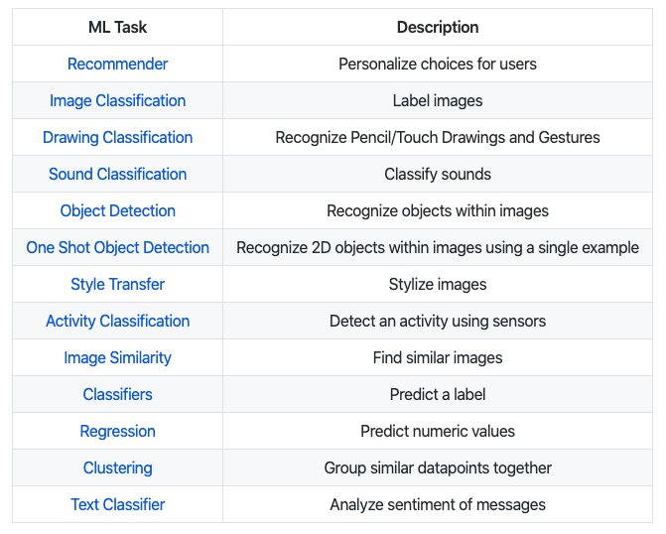Open the Style Transfer link
This screenshot has height=534, width=666.
tap(118, 284)
